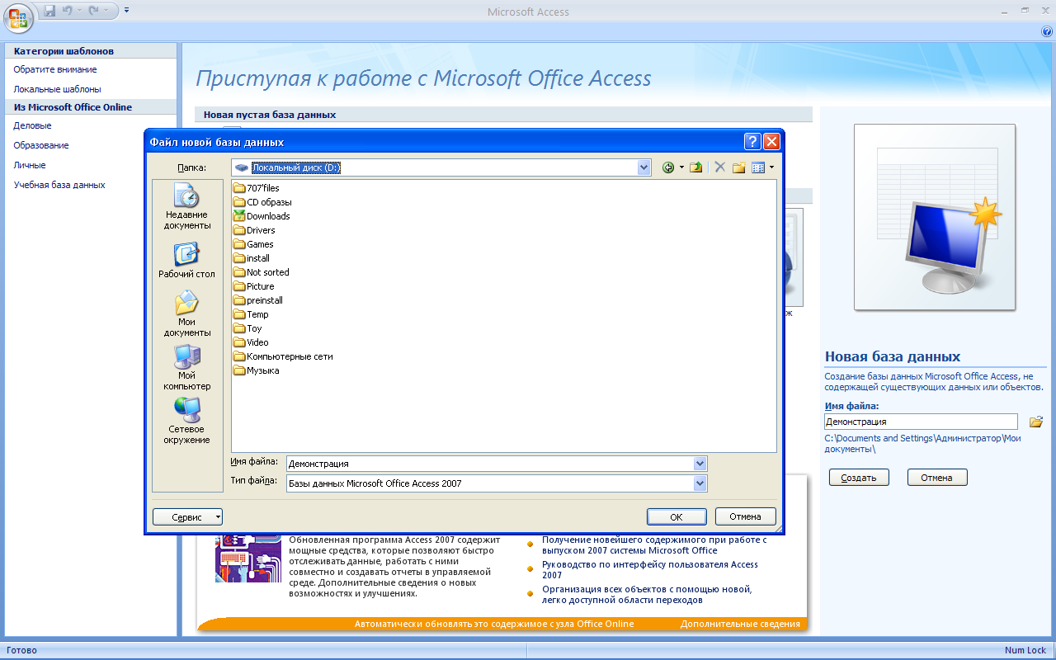Select Образование template category
1056x660 pixels.
41,145
